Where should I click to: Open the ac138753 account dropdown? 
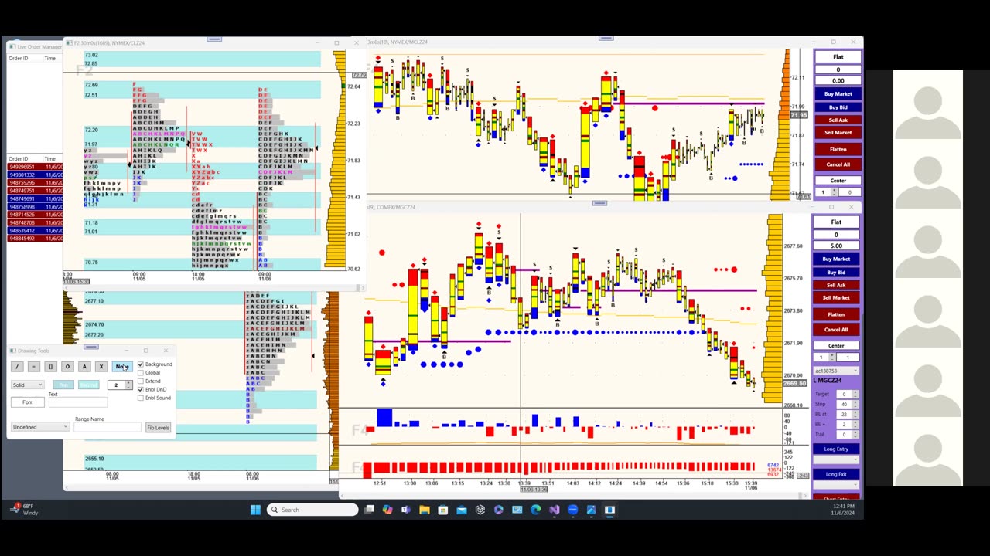(x=836, y=371)
